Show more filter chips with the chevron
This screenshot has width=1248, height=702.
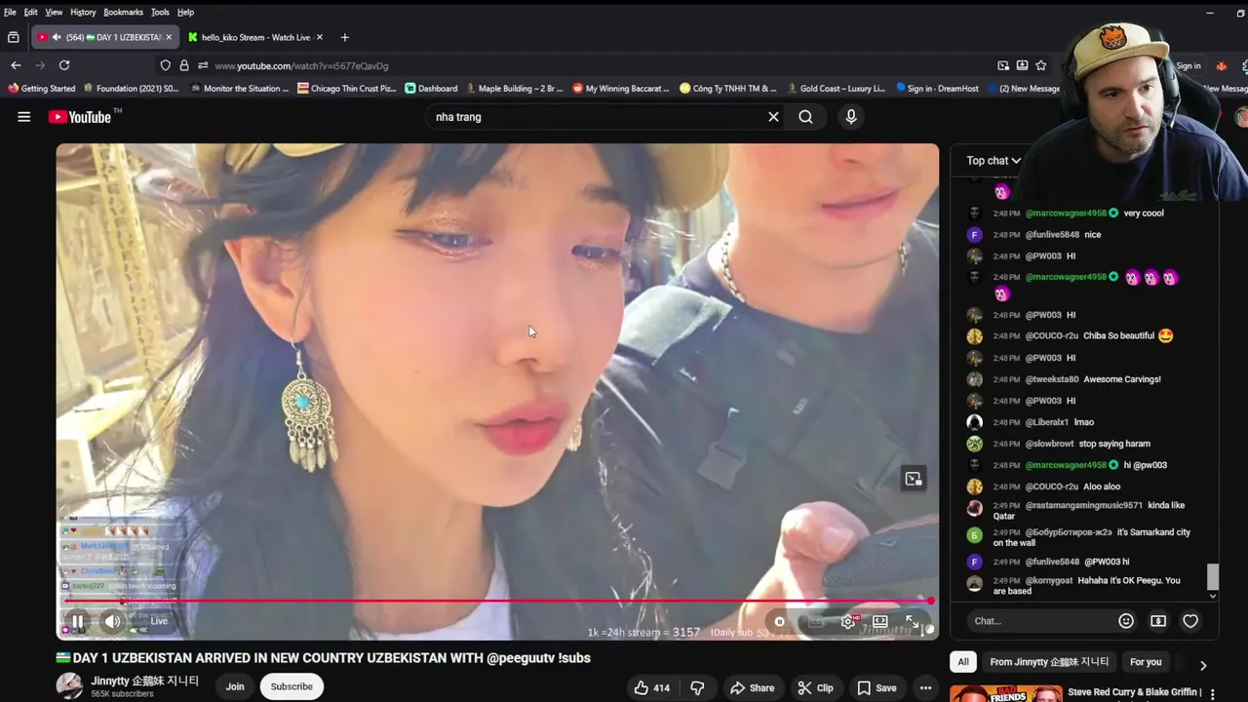click(1203, 665)
